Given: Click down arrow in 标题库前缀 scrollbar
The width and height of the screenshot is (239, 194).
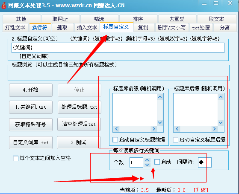Looking at the screenshot, I should (x=160, y=122).
